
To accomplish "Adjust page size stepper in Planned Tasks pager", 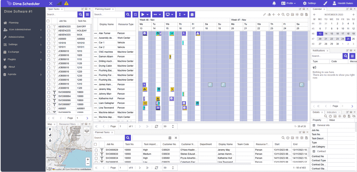I will click(173, 168).
